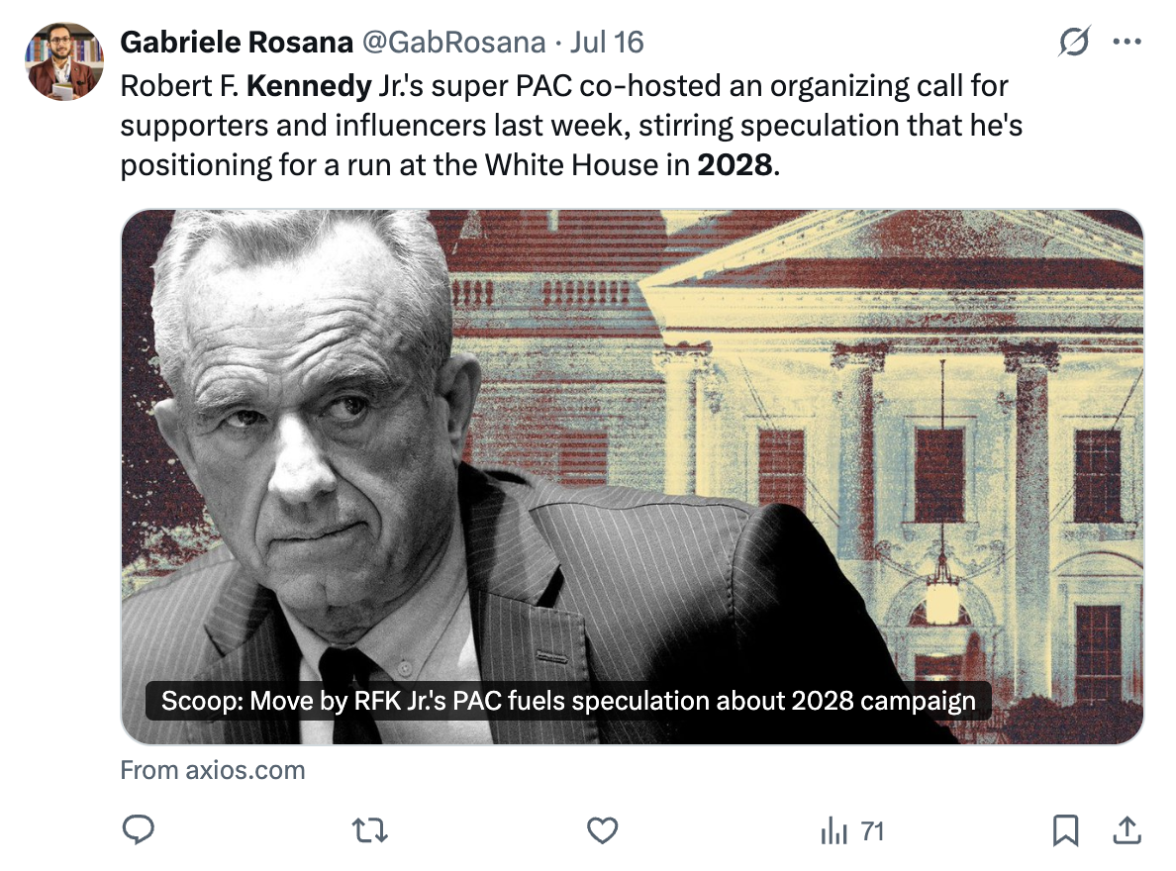Follow the "From axios.com" source link
1176x871 pixels.
[212, 770]
